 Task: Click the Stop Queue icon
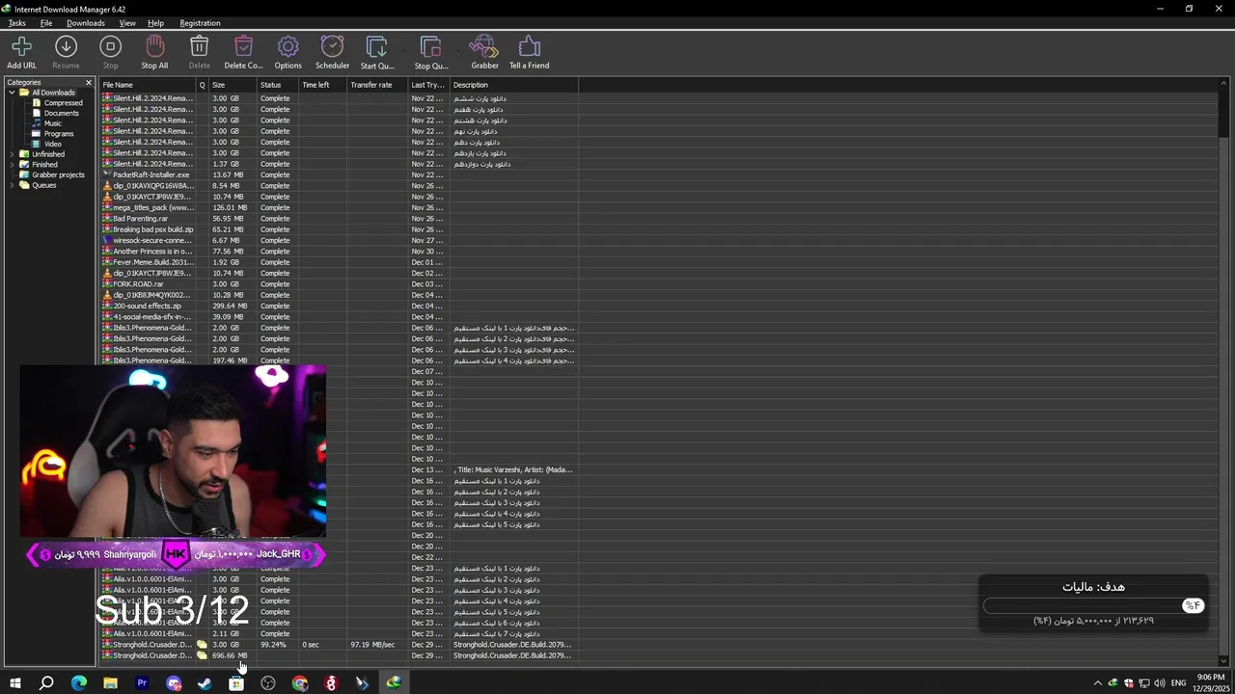click(430, 46)
